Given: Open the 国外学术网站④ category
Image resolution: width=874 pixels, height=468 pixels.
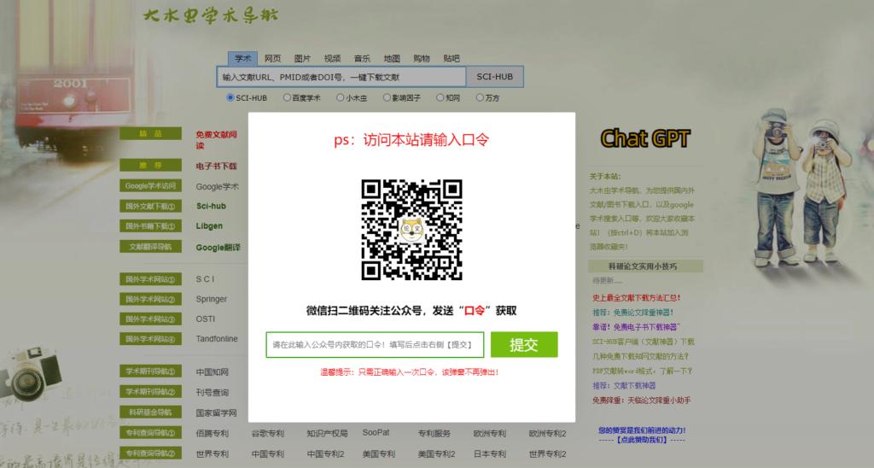Looking at the screenshot, I should (x=150, y=339).
